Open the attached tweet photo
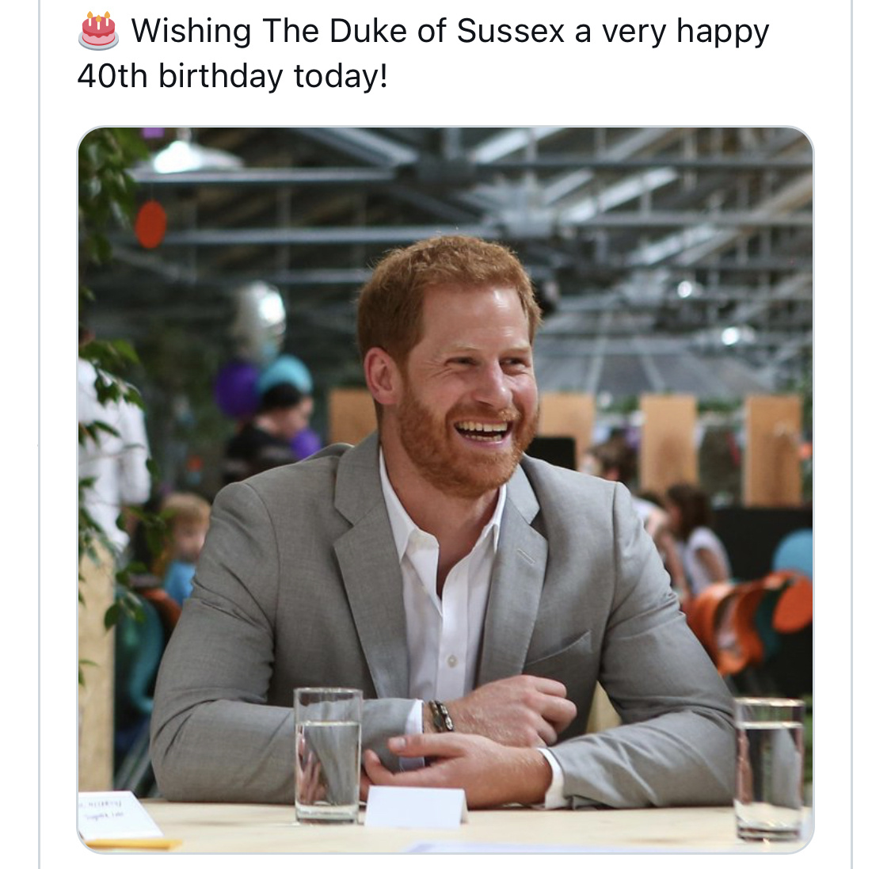This screenshot has height=869, width=891. (445, 490)
